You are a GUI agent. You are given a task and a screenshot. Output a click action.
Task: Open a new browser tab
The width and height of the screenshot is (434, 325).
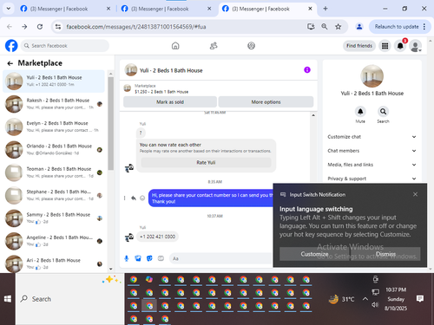pos(325,9)
